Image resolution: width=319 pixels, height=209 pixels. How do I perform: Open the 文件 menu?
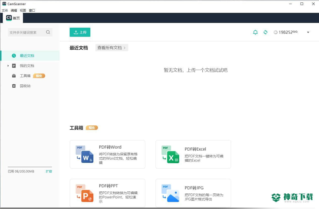click(x=5, y=10)
